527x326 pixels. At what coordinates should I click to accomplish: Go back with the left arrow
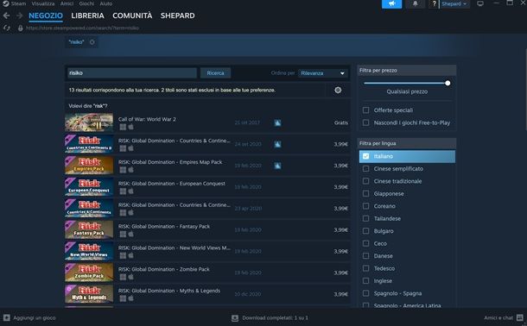coord(6,16)
